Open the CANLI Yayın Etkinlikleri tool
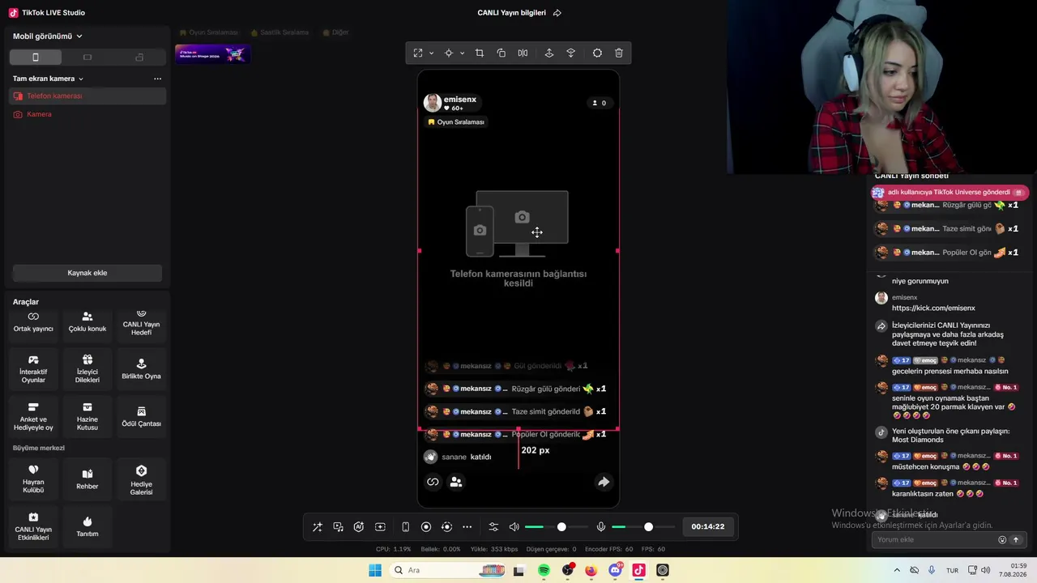The image size is (1037, 583). click(x=33, y=527)
